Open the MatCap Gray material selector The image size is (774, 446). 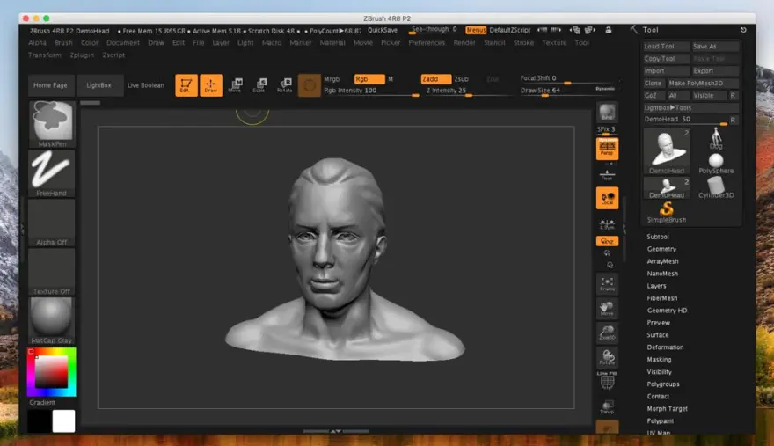tap(52, 320)
